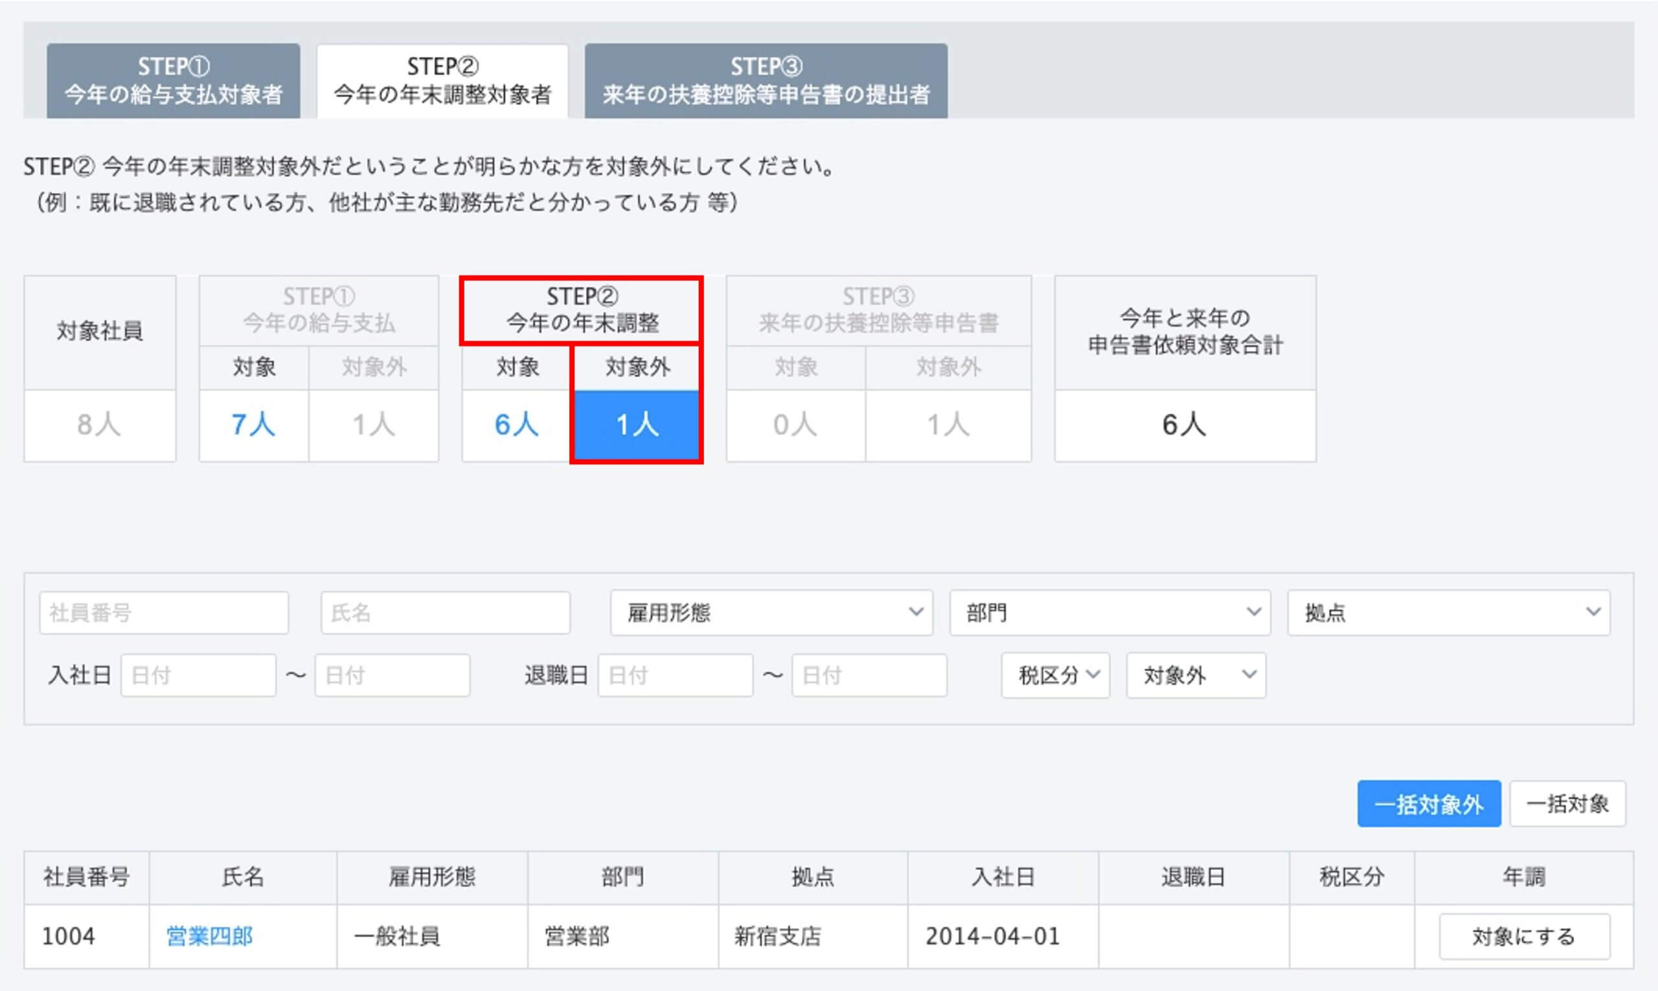
Task: Click the 6人 count under STEP② 対象
Action: click(x=516, y=425)
